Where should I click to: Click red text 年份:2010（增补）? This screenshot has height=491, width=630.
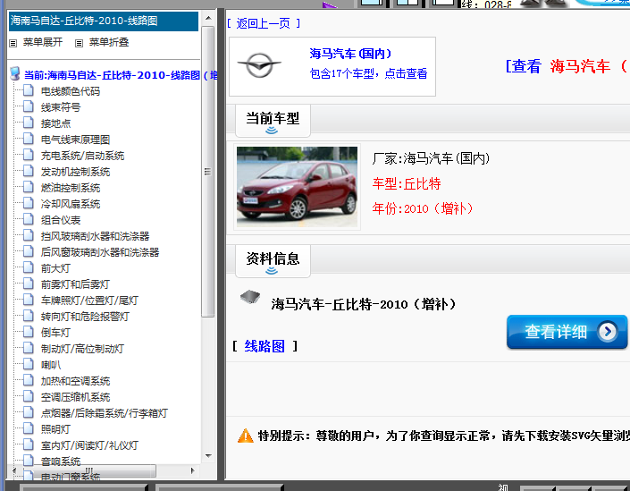[x=423, y=208]
